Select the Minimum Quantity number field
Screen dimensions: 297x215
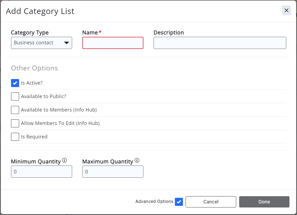point(41,172)
